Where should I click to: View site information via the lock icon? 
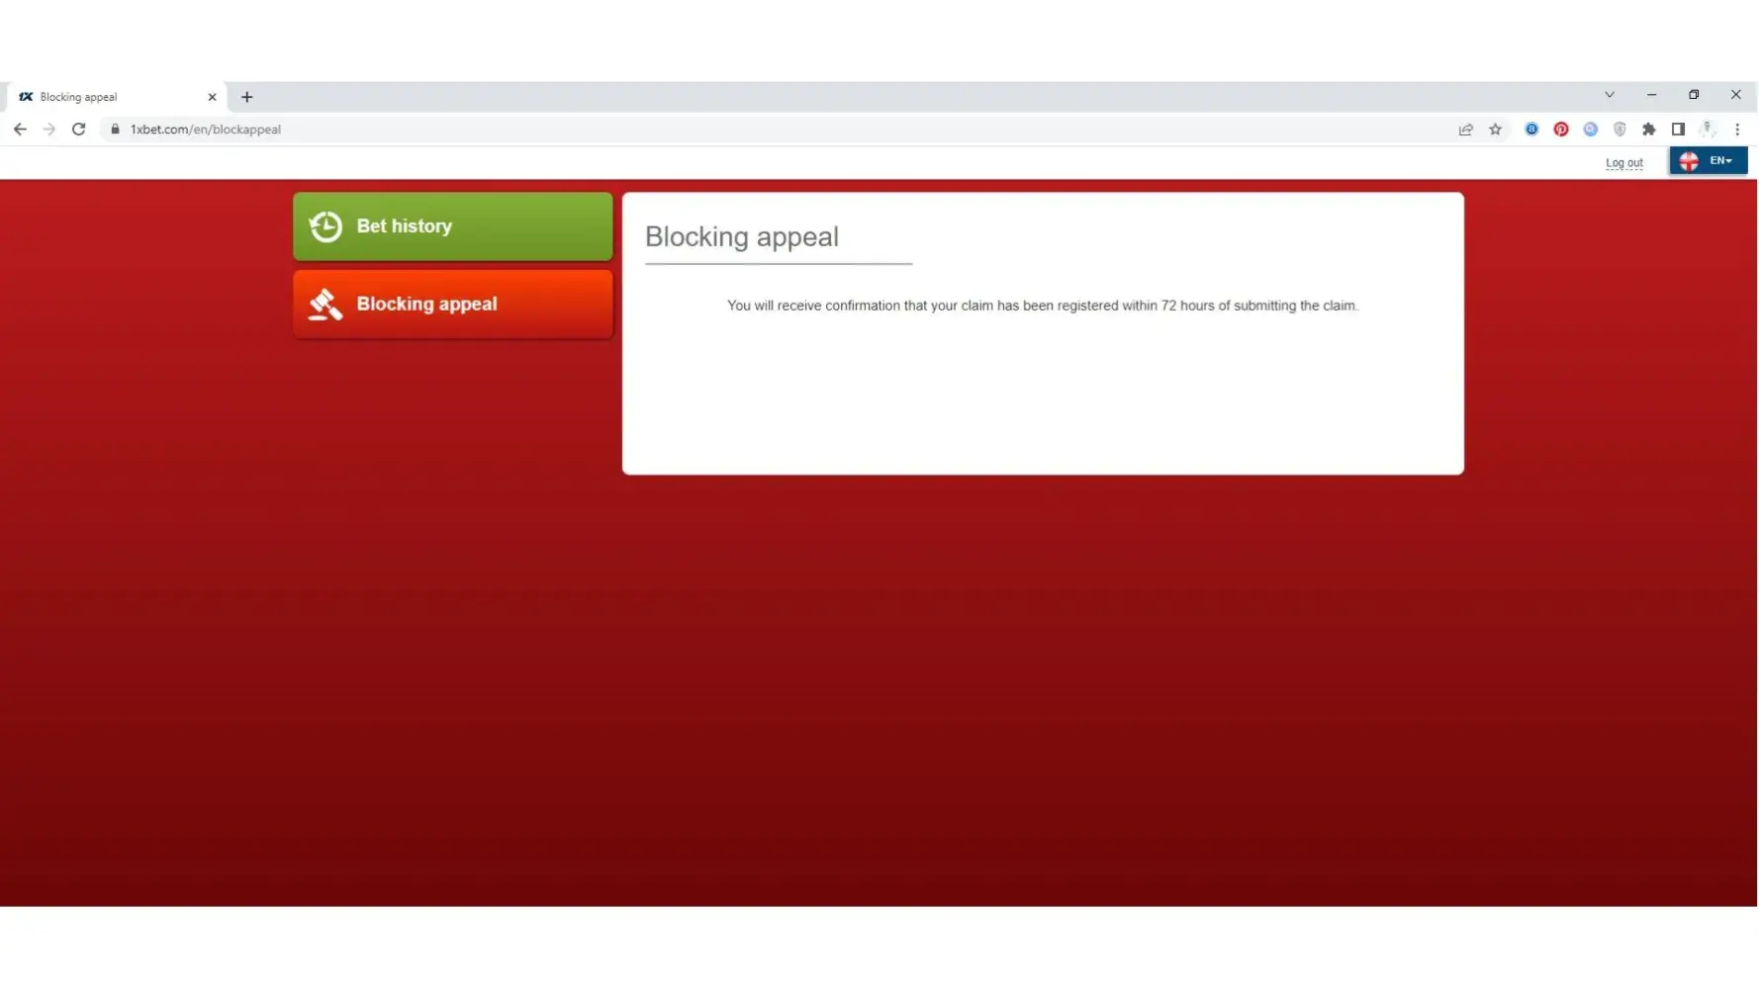click(115, 130)
